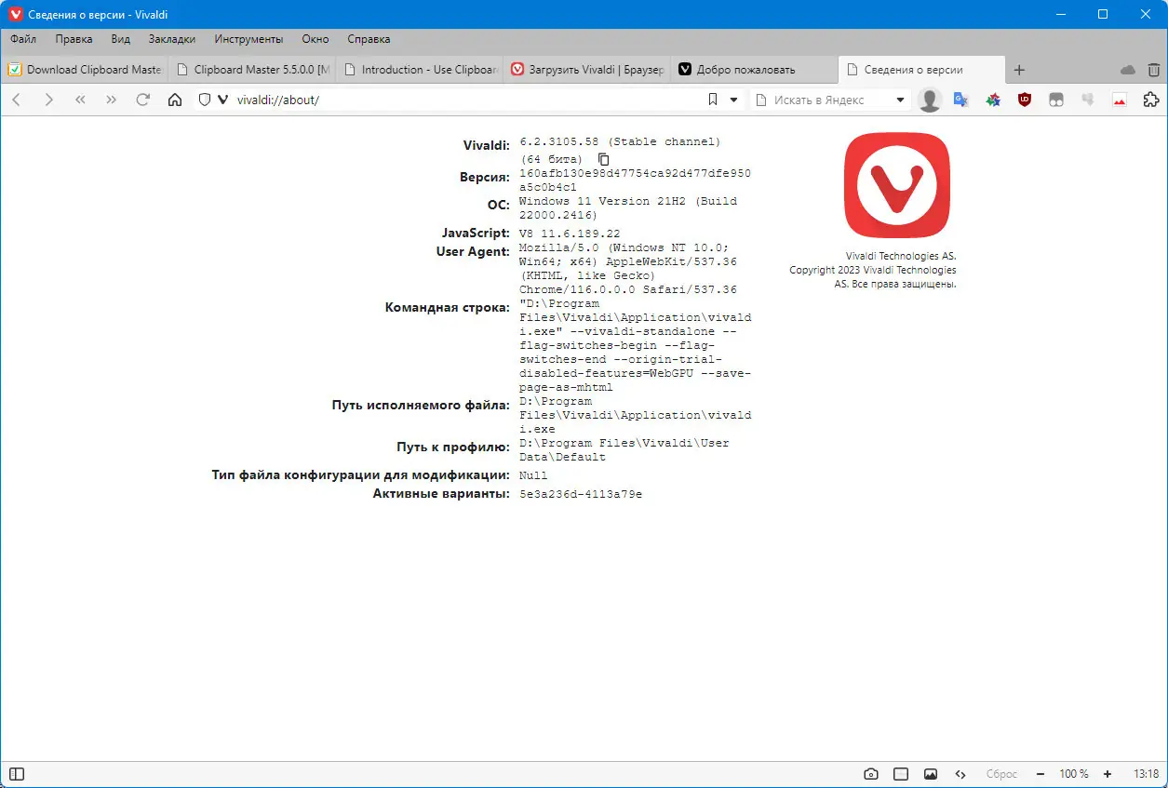
Task: Click the 100 % zoom value
Action: click(1073, 774)
